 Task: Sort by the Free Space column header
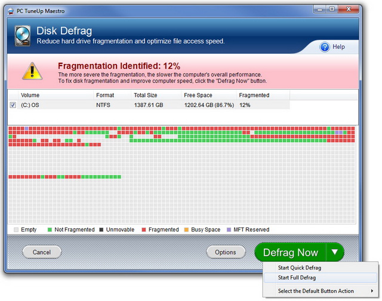[208, 95]
